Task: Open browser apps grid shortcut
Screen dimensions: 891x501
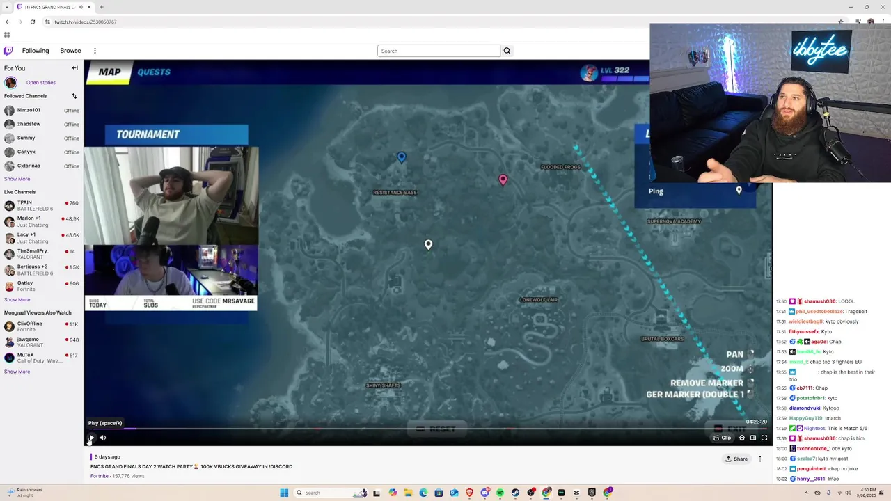Action: (x=7, y=35)
